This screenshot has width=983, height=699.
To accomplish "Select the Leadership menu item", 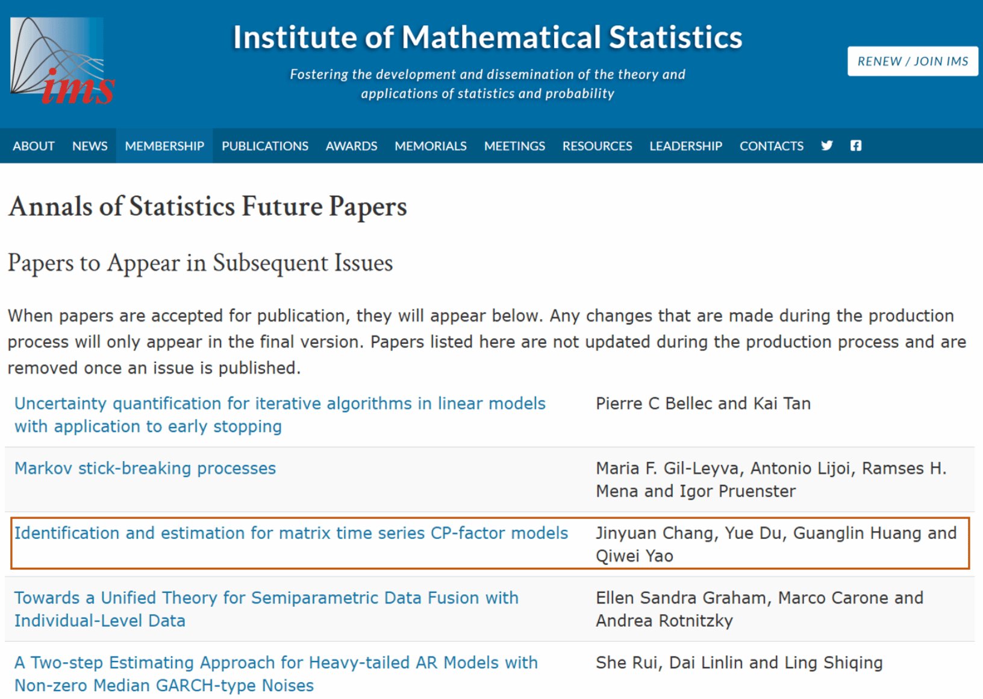I will click(685, 146).
